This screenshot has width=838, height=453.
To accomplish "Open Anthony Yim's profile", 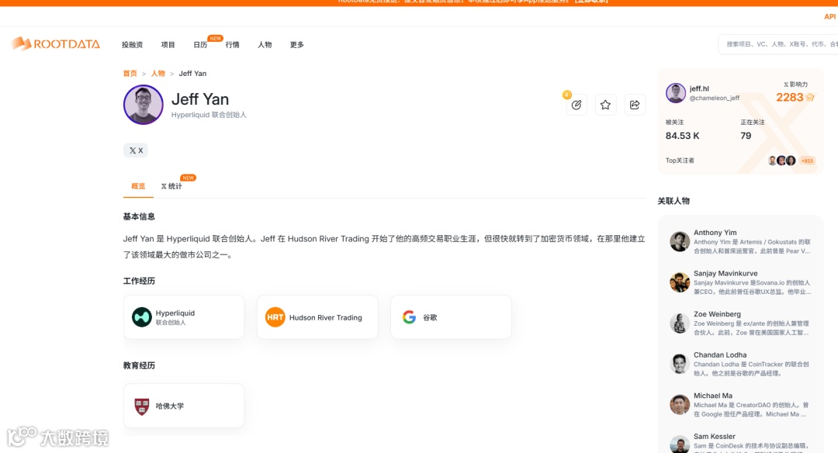I will [x=741, y=241].
